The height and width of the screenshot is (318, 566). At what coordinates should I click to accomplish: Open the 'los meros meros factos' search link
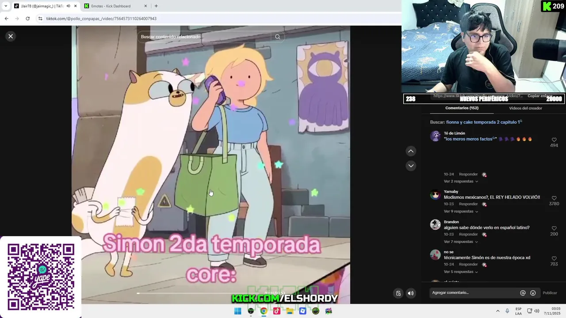click(x=469, y=139)
